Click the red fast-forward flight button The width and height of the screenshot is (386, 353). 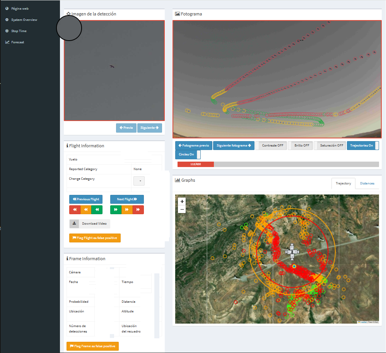click(138, 210)
